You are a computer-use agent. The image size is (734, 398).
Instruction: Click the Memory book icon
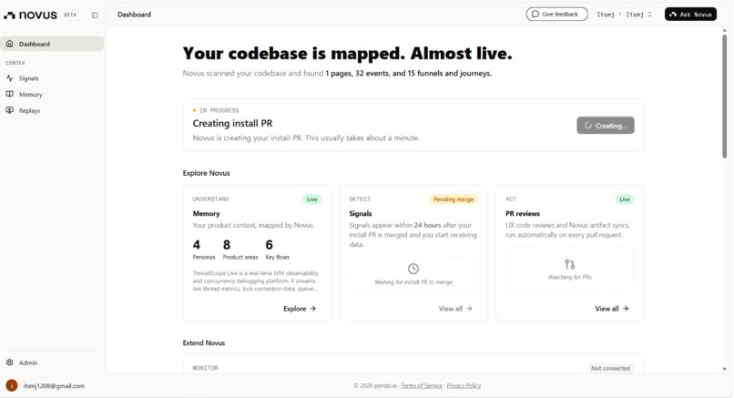tap(9, 94)
